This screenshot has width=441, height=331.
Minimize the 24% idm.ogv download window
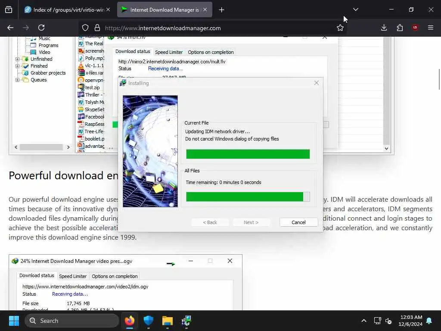(191, 261)
